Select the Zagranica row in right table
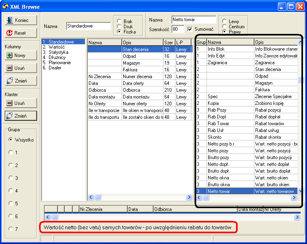307x244 pixels. [x=247, y=63]
